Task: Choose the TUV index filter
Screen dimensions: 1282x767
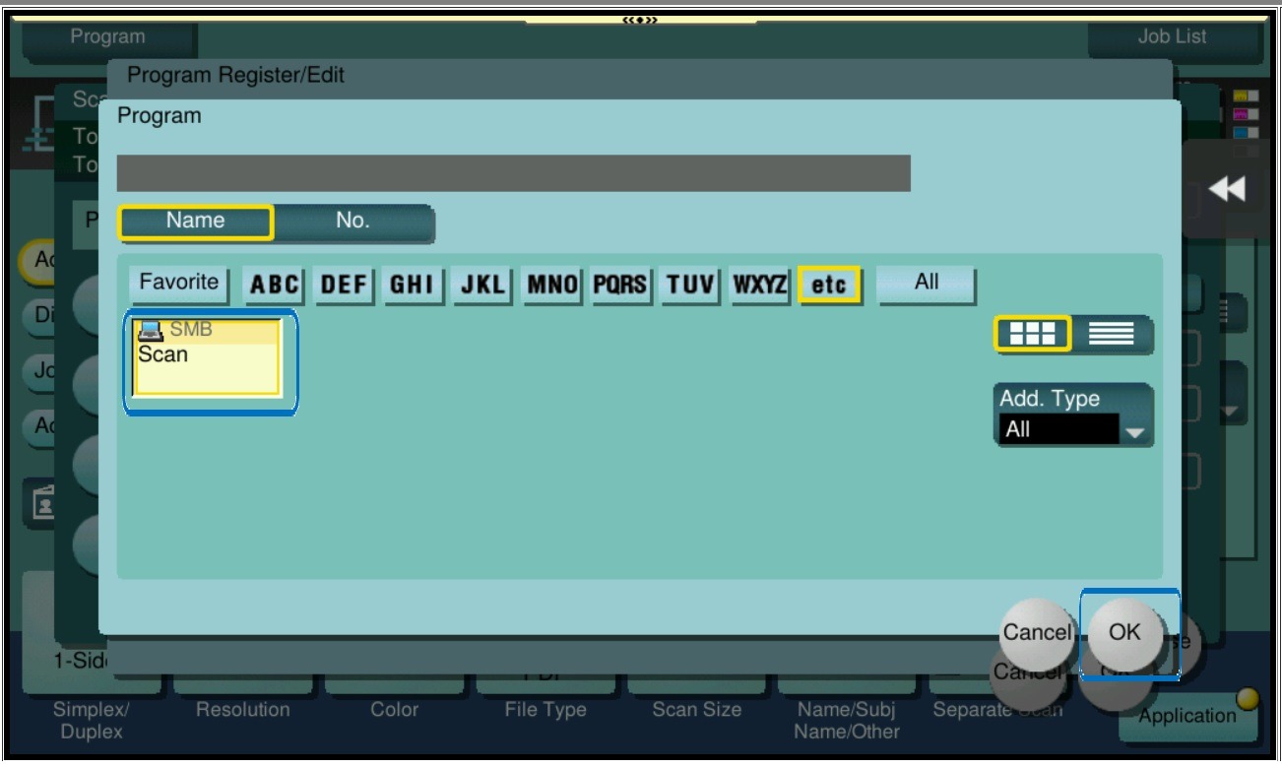Action: point(690,285)
